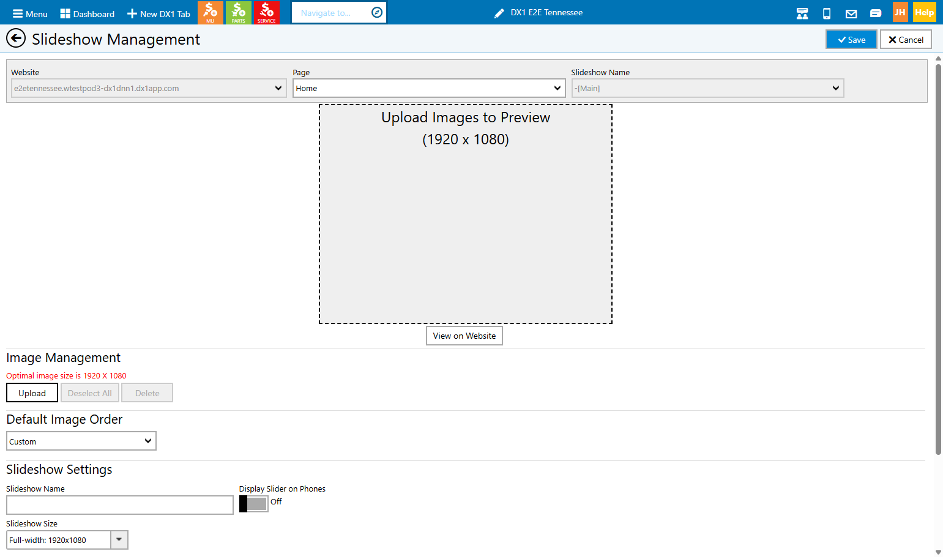Viewport: 943px width, 557px height.
Task: Click the Navigate to search field
Action: pyautogui.click(x=330, y=13)
